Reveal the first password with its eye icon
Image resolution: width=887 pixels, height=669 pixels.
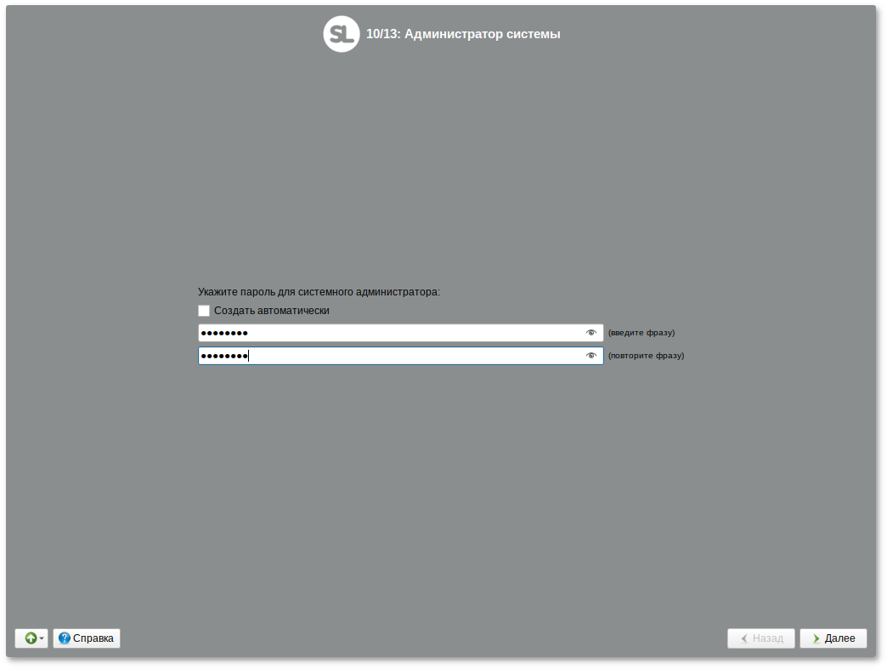pyautogui.click(x=591, y=333)
